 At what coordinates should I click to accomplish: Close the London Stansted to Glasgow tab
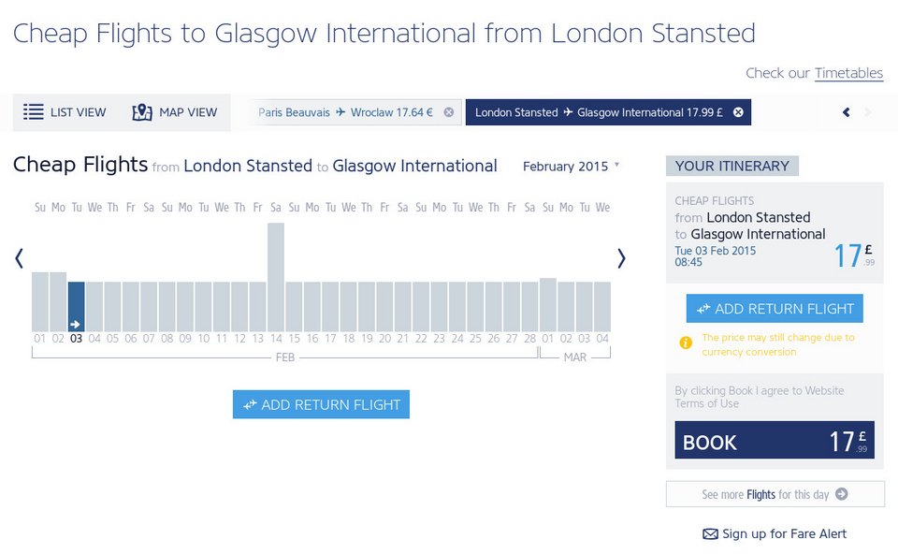click(x=738, y=112)
